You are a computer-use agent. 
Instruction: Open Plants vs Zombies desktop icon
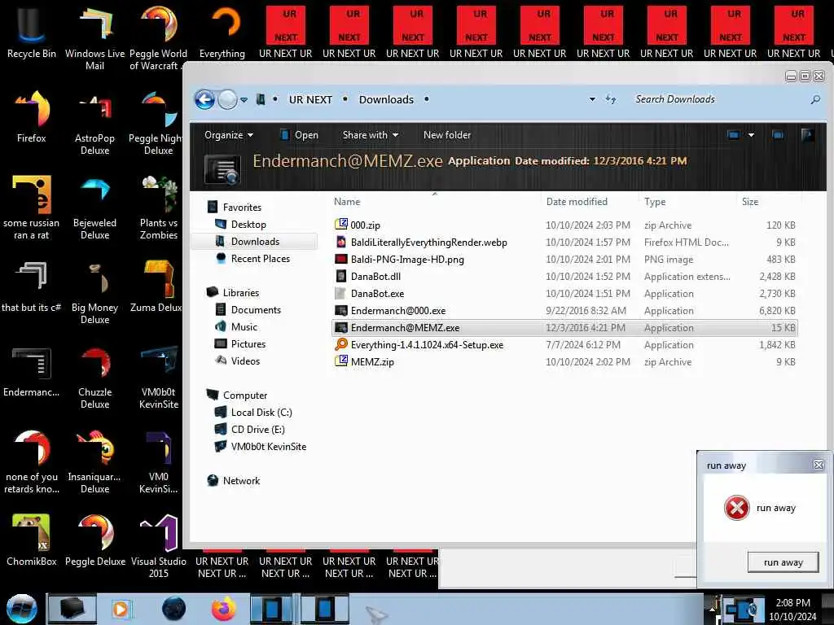[x=159, y=208]
